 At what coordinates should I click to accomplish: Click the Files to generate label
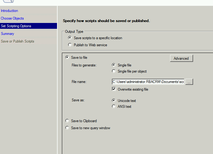pyautogui.click(x=84, y=65)
